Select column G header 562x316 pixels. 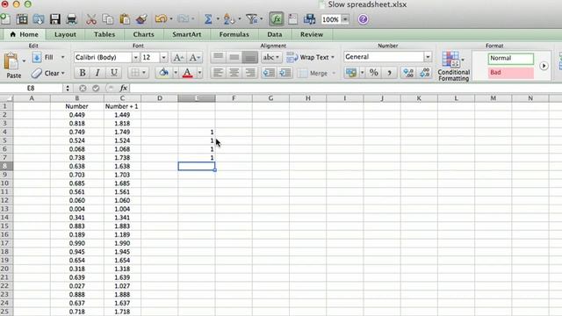coord(270,98)
